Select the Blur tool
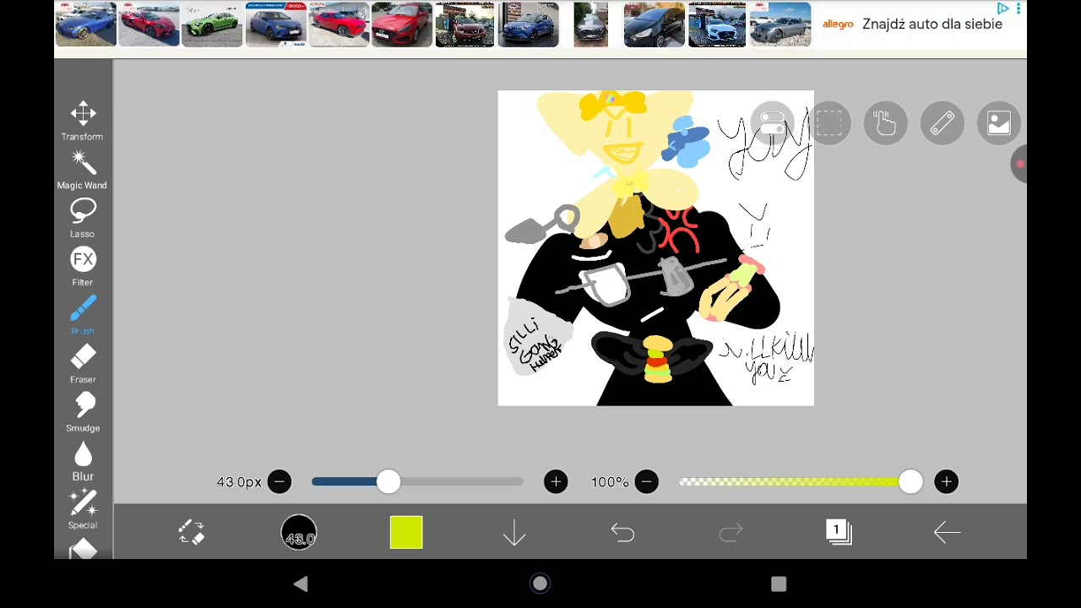Screen dimensions: 1081x608 pos(83,461)
